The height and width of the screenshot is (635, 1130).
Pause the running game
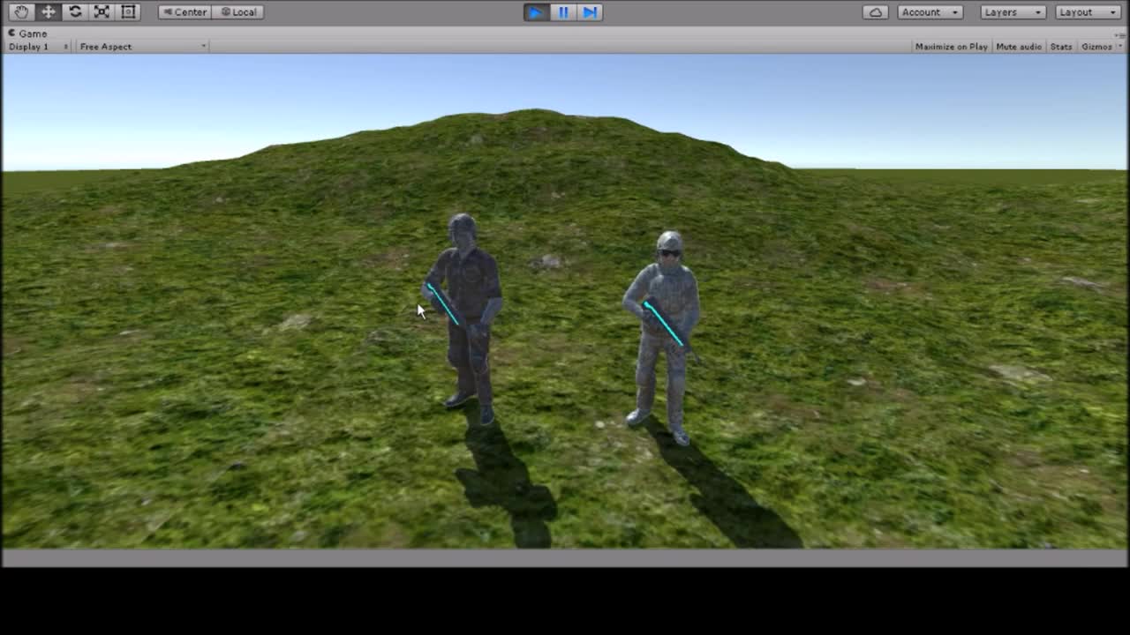[x=563, y=12]
